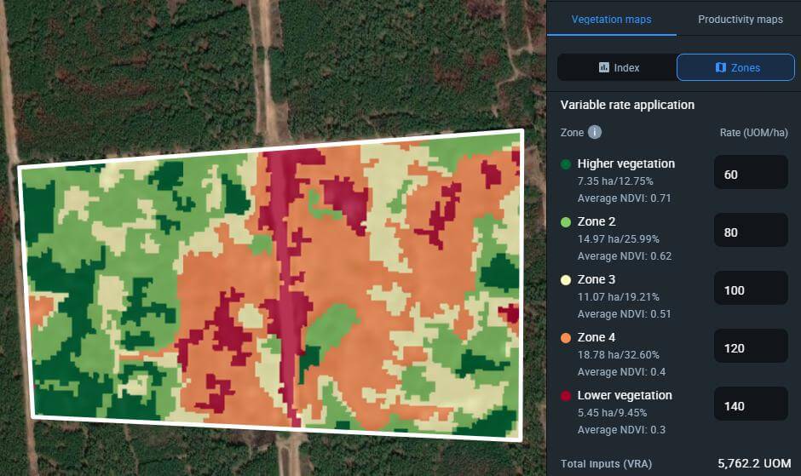Select the Lower vegetation zone label
Screen dimensions: 801x476
pos(625,395)
